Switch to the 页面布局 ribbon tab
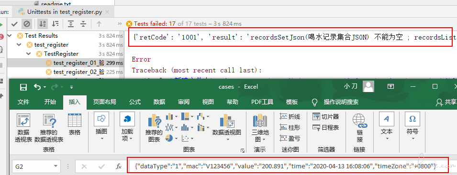This screenshot has width=457, height=175. pyautogui.click(x=104, y=102)
